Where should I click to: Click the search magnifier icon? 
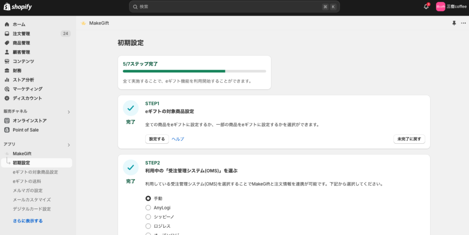click(x=135, y=6)
